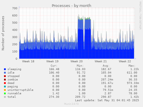Viewport: 143px width, 107px height.
Task: Click the 'Min:' column header
Action: tap(80, 66)
